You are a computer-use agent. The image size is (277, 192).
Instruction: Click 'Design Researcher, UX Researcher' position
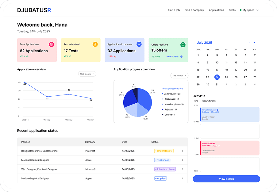[40, 151]
